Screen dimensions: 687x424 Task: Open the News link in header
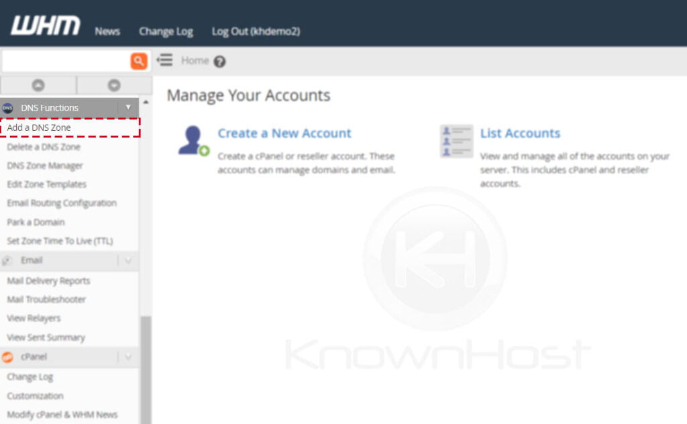point(107,32)
